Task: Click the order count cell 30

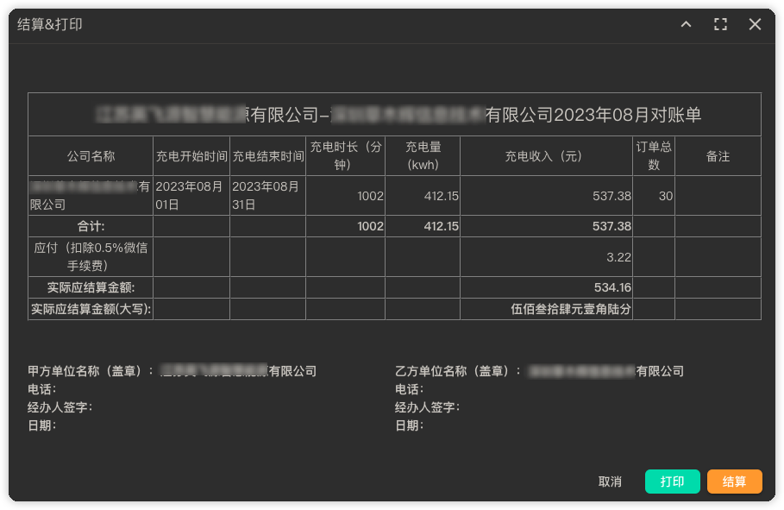Action: click(654, 196)
